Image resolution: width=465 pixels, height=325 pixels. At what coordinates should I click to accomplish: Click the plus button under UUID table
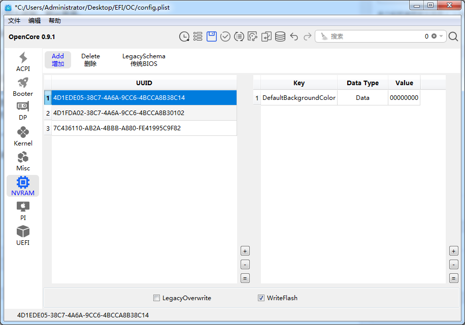245,251
